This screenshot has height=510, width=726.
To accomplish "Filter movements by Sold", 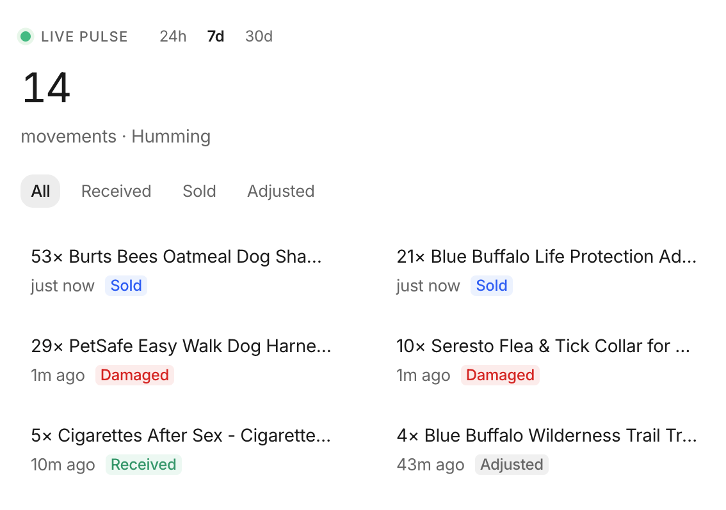I will click(199, 191).
